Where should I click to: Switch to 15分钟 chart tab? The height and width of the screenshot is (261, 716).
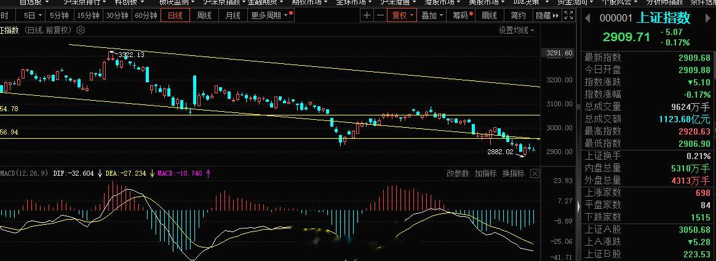point(88,15)
